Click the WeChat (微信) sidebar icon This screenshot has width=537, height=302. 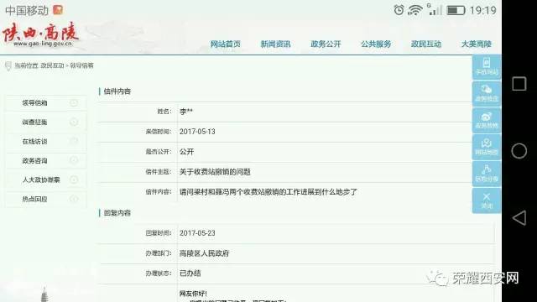(x=487, y=93)
